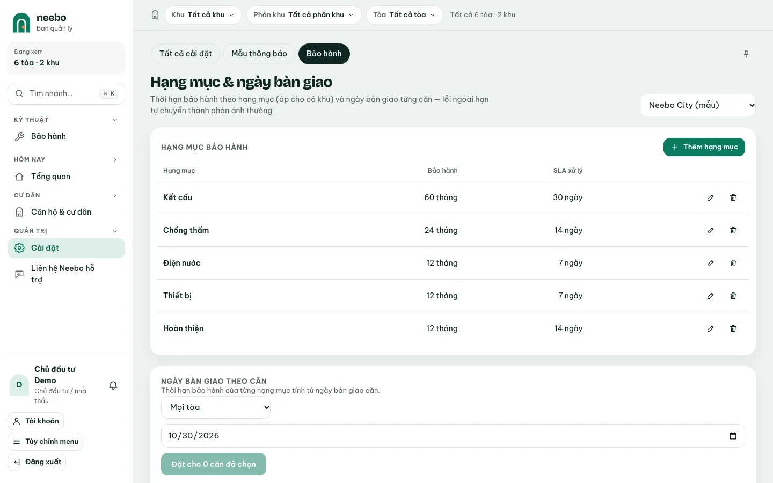Click Đăng xuất to log out
Screen dimensions: 773x483
click(x=37, y=462)
